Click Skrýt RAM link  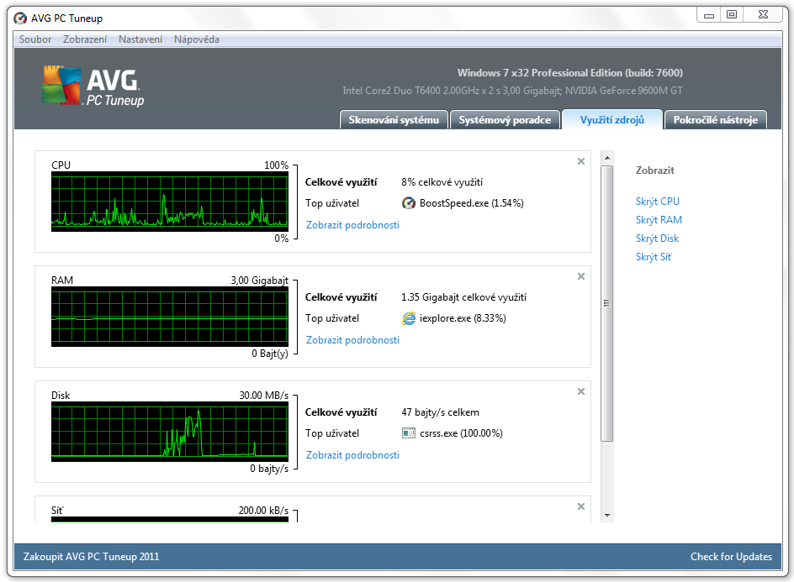tap(659, 220)
